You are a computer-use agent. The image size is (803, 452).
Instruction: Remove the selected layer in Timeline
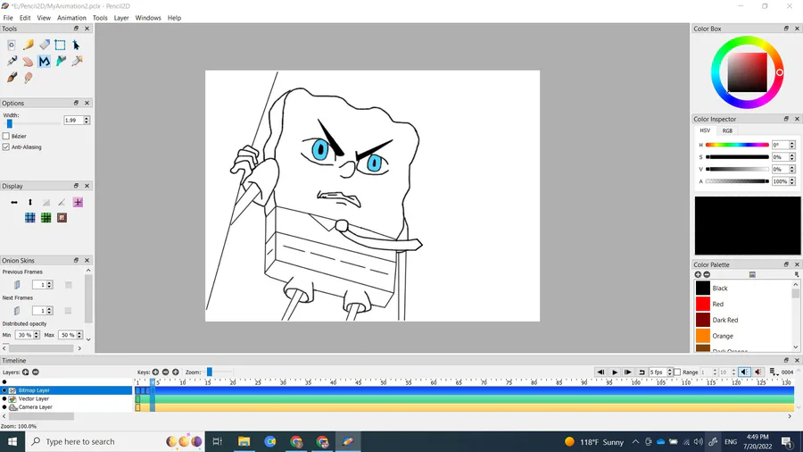pyautogui.click(x=36, y=372)
